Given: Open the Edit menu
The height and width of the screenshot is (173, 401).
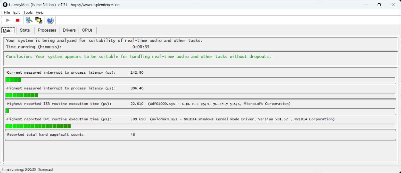Looking at the screenshot, I should pyautogui.click(x=16, y=12).
